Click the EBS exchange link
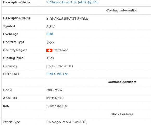 tap(50, 34)
